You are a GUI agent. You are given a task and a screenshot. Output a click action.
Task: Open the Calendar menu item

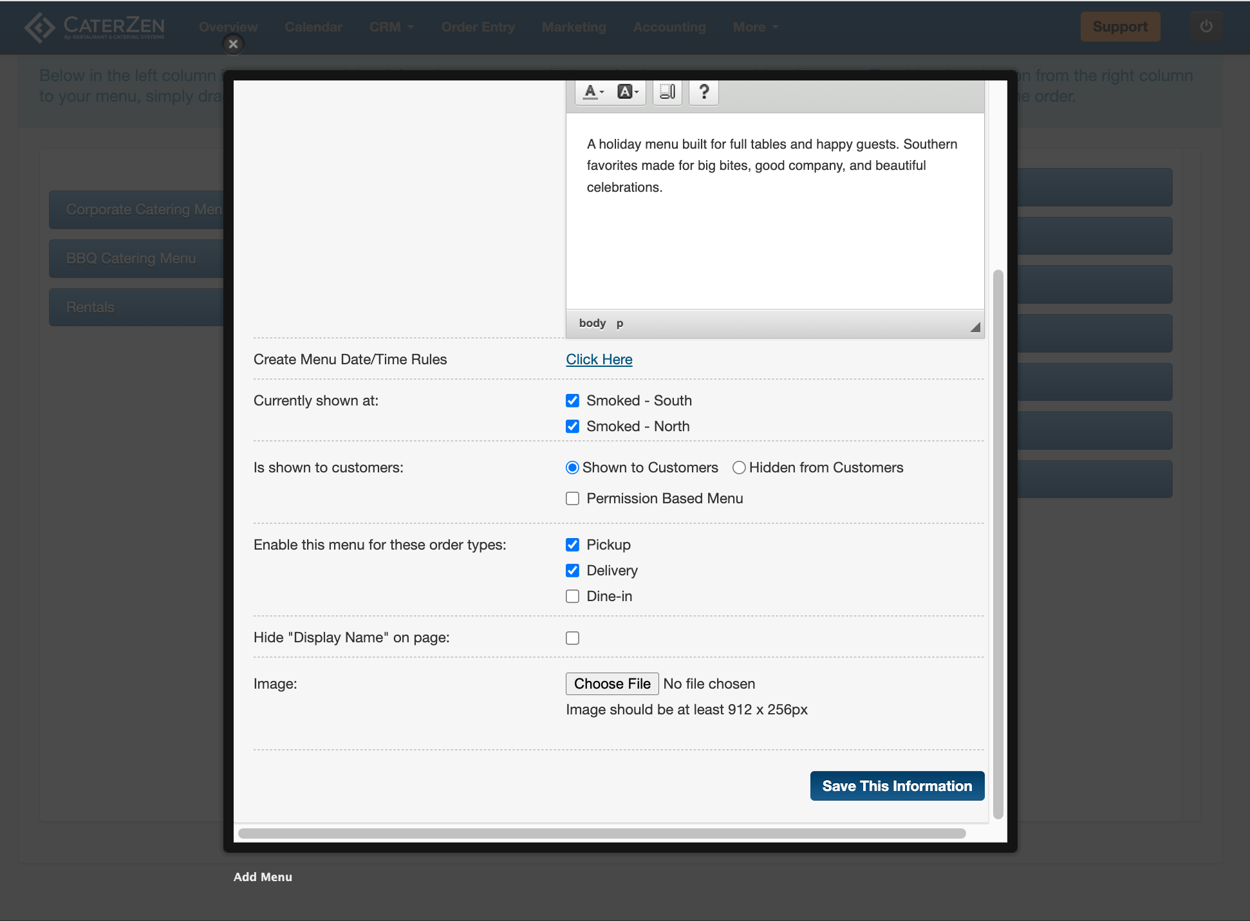pos(313,27)
